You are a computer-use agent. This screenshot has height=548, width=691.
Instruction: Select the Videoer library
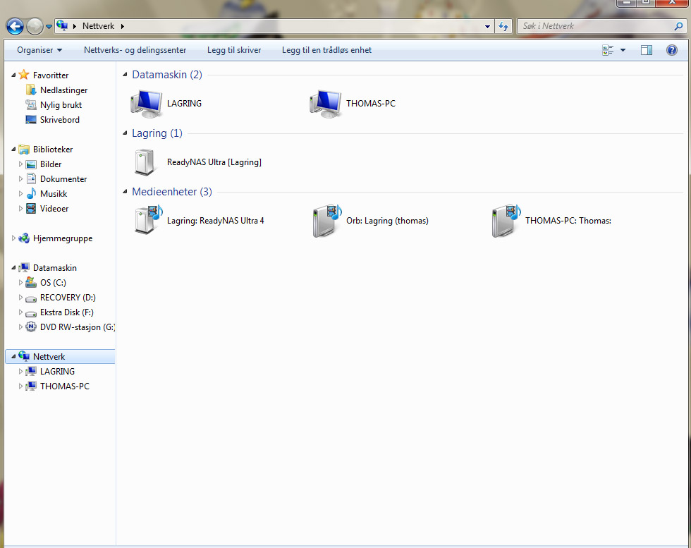54,209
